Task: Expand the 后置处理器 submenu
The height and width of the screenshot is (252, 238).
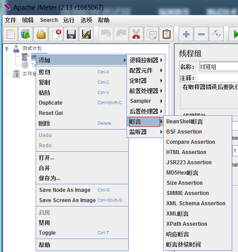Action: pyautogui.click(x=146, y=111)
